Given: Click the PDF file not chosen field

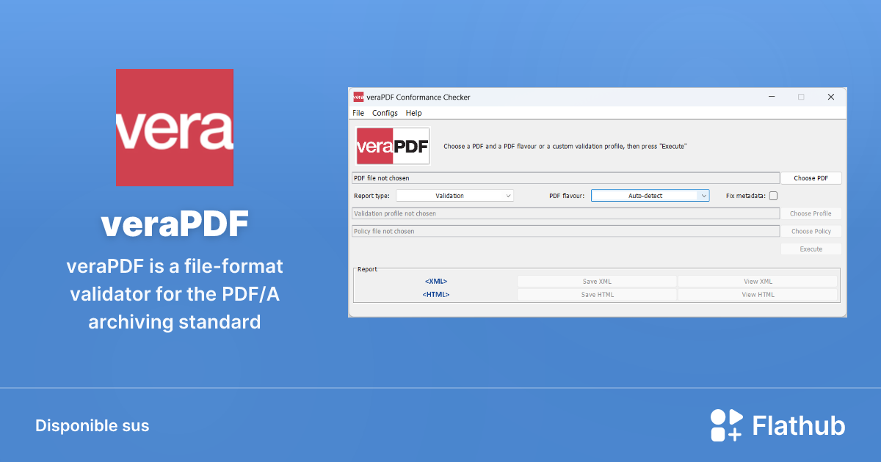Looking at the screenshot, I should click(565, 178).
